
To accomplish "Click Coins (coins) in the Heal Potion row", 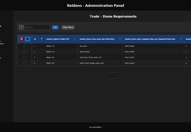I will tap(130, 57).
